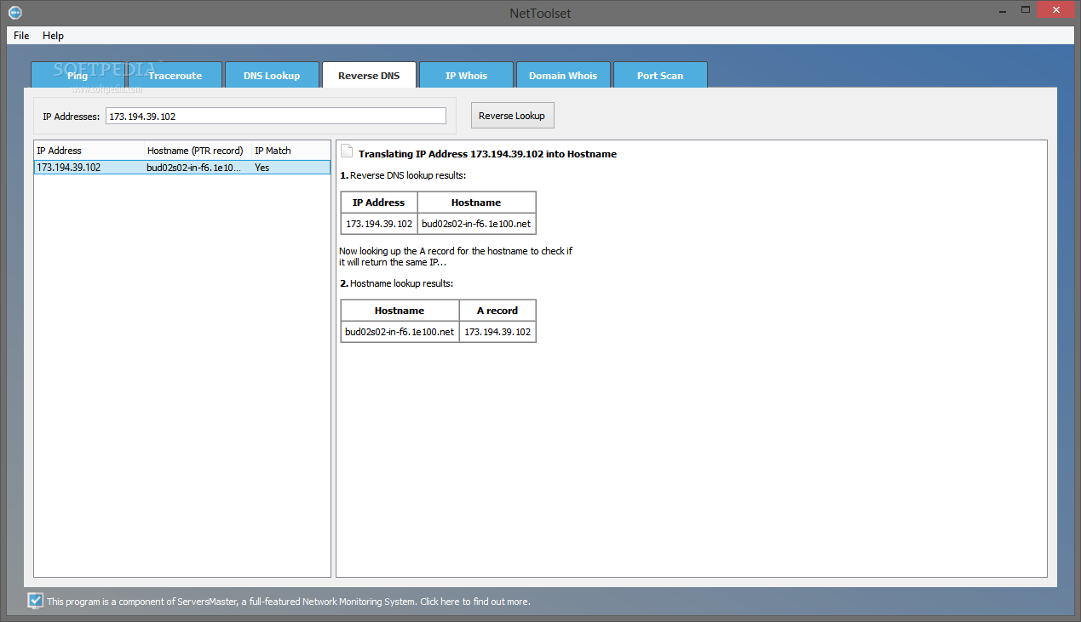Go to the IP Whois tab

[x=466, y=75]
